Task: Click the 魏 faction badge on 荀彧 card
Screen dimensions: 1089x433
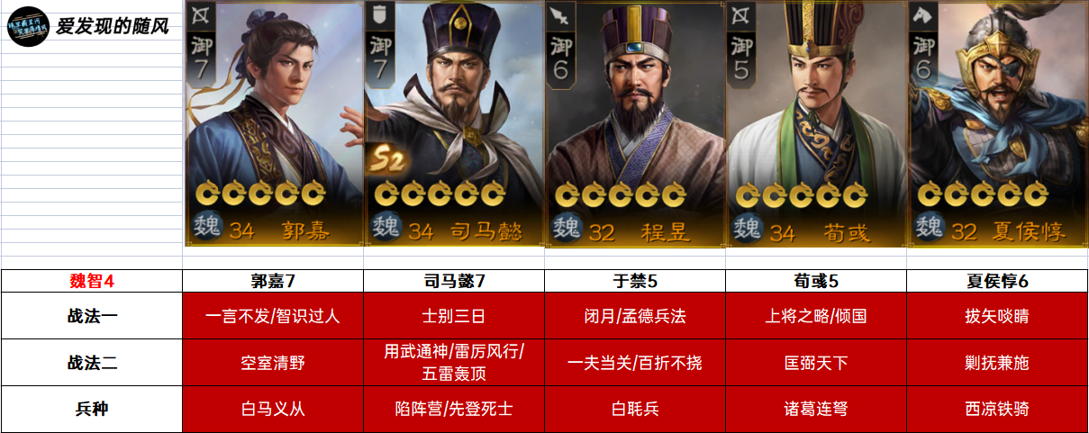Action: (x=748, y=230)
